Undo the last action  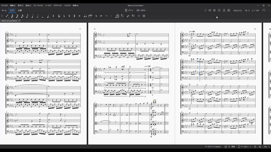[264, 10]
